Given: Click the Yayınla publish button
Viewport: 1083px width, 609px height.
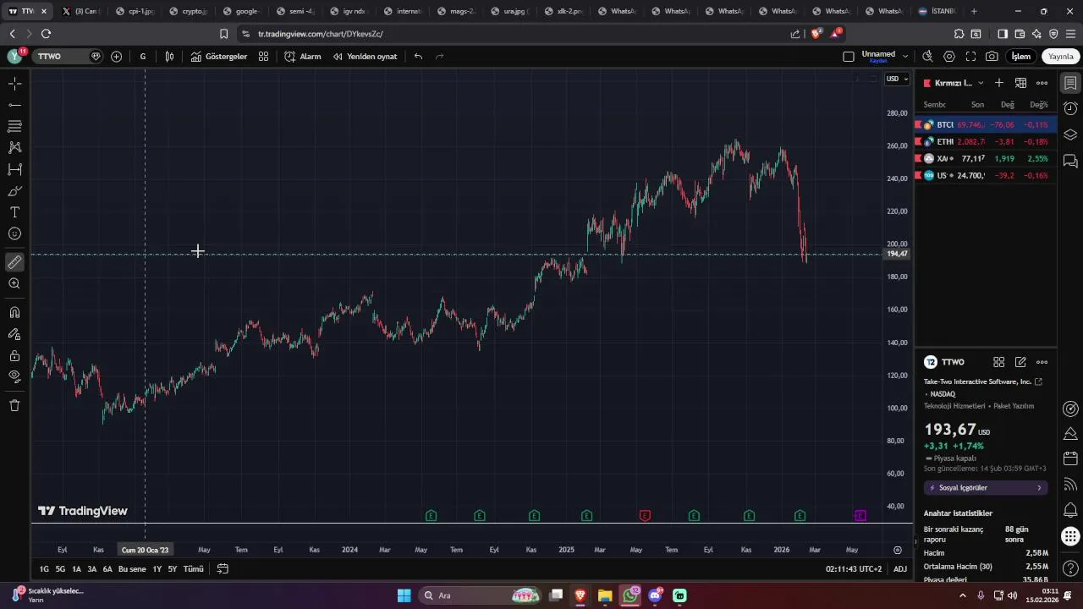Looking at the screenshot, I should (1061, 57).
